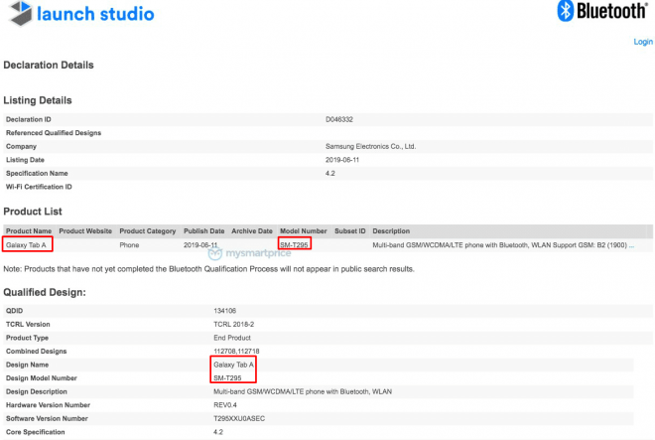Select the Subset ID column header
The height and width of the screenshot is (440, 655).
point(350,230)
